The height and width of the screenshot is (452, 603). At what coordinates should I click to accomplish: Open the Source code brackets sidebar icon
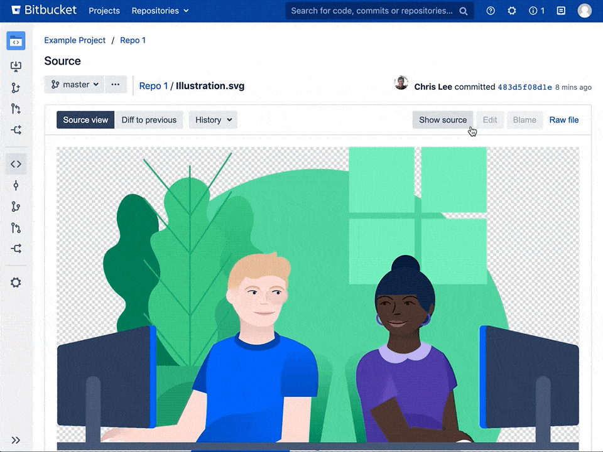click(x=16, y=164)
